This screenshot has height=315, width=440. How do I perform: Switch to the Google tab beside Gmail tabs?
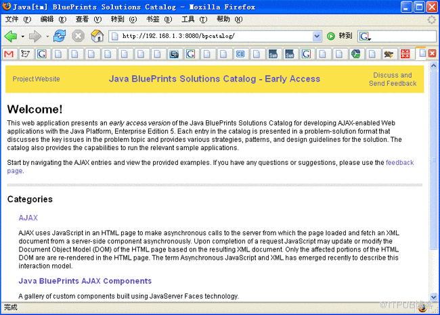click(42, 54)
